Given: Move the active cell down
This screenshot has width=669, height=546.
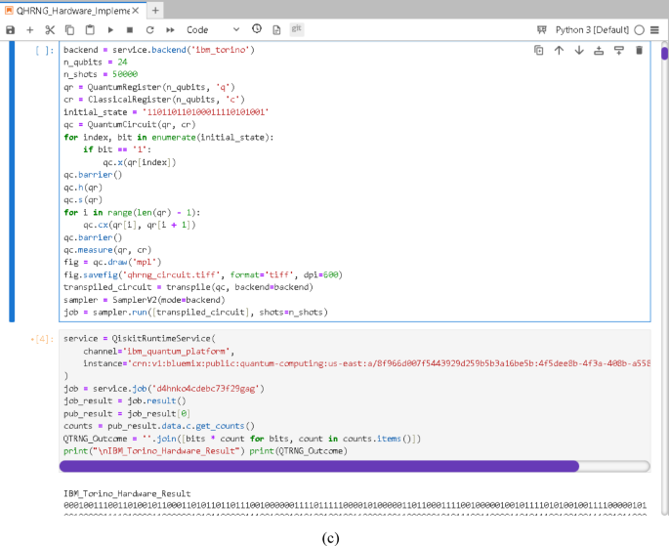Looking at the screenshot, I should [x=578, y=50].
